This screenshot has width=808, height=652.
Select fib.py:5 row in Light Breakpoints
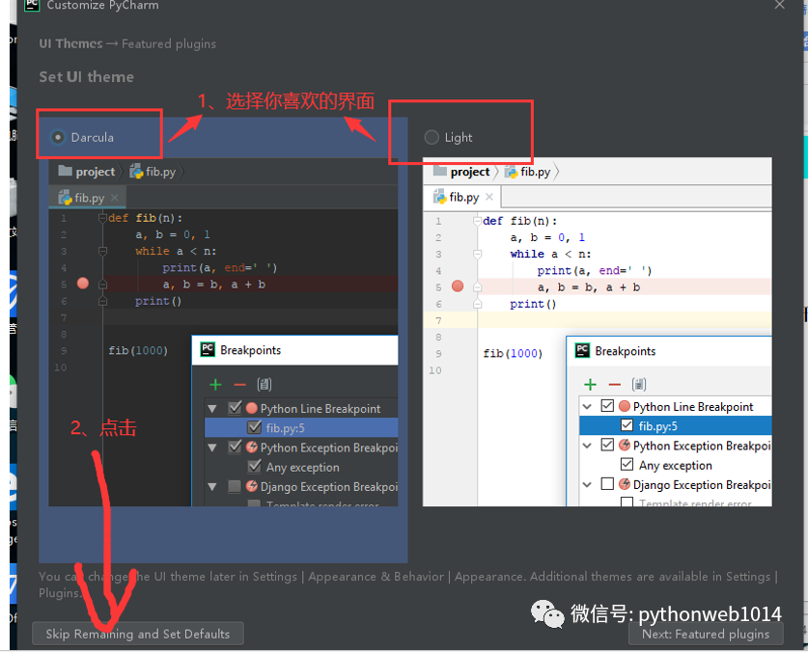tap(675, 425)
